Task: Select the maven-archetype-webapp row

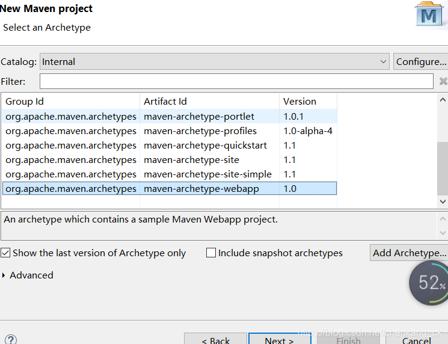Action: coord(170,189)
